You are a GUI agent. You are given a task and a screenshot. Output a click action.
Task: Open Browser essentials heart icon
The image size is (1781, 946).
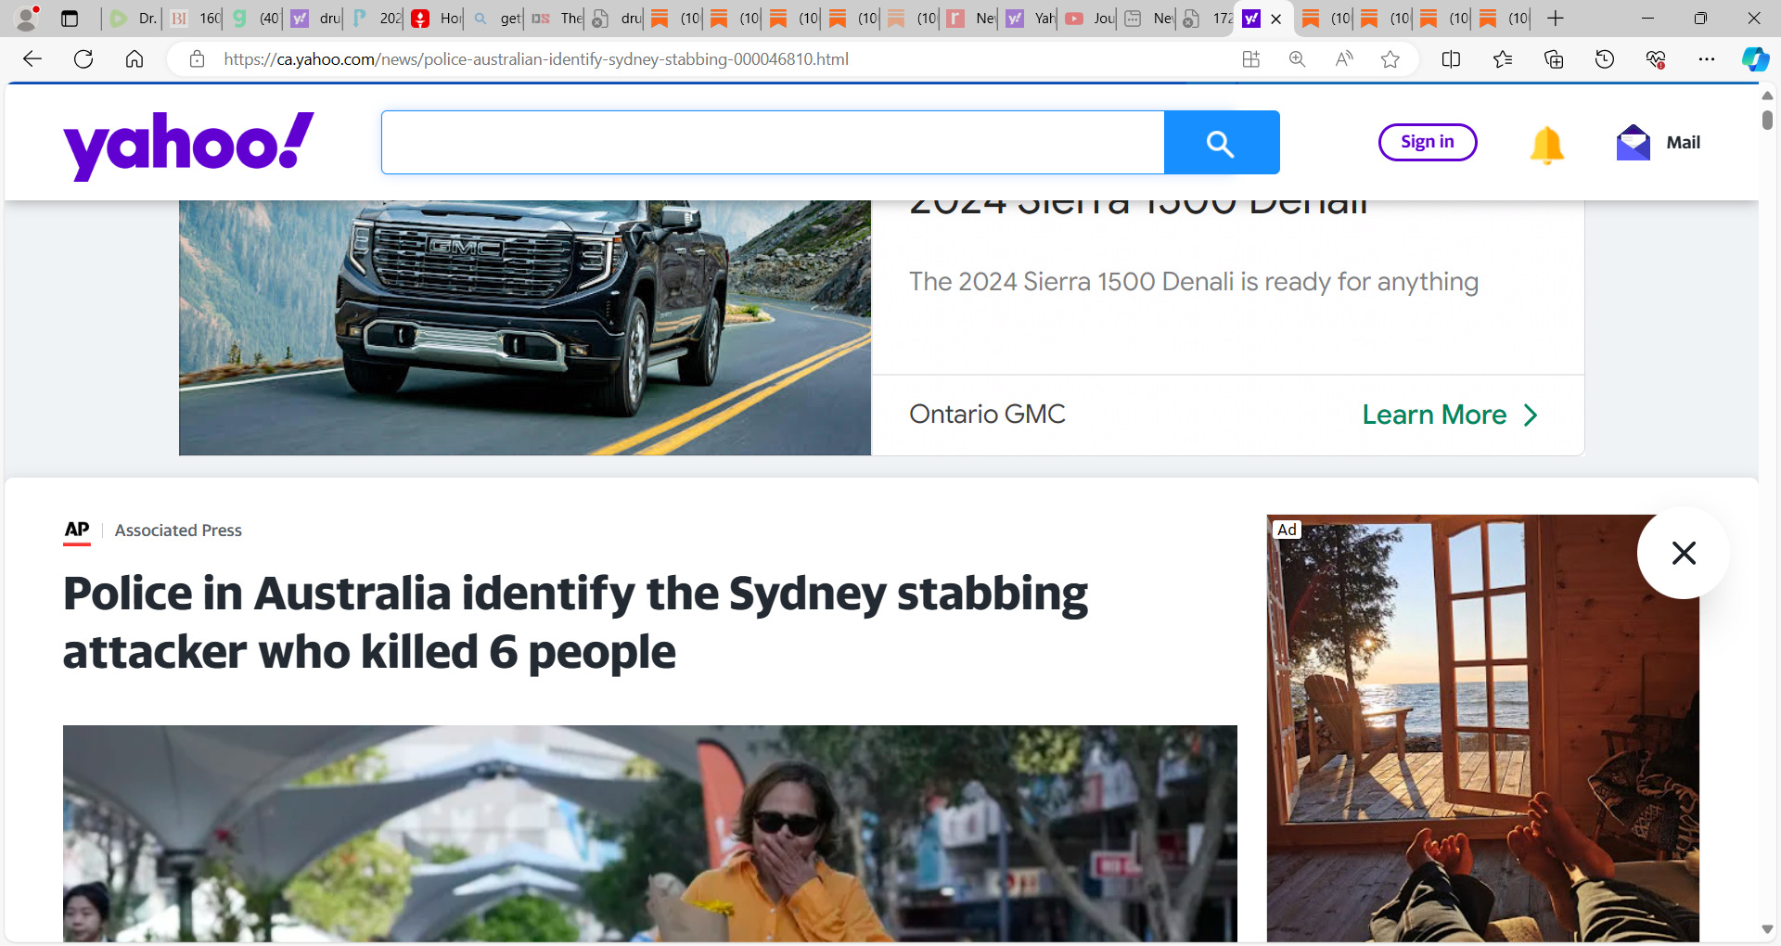[1656, 59]
